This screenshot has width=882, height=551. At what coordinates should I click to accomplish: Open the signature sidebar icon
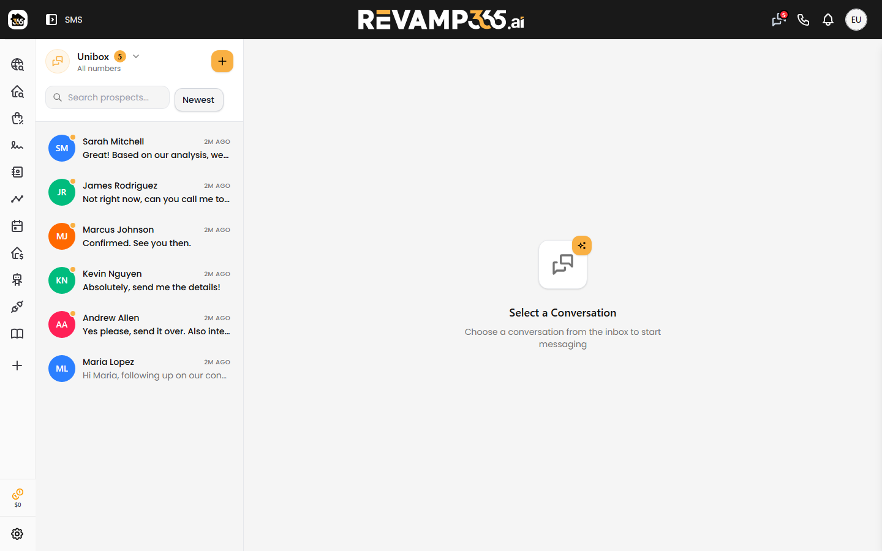[x=17, y=145]
